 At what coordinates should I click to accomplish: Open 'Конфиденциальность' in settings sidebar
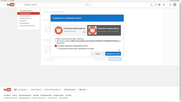[25, 18]
